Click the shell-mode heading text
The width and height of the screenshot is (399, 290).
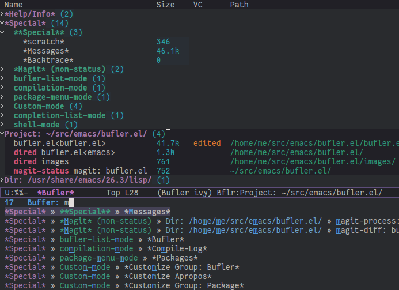[37, 125]
